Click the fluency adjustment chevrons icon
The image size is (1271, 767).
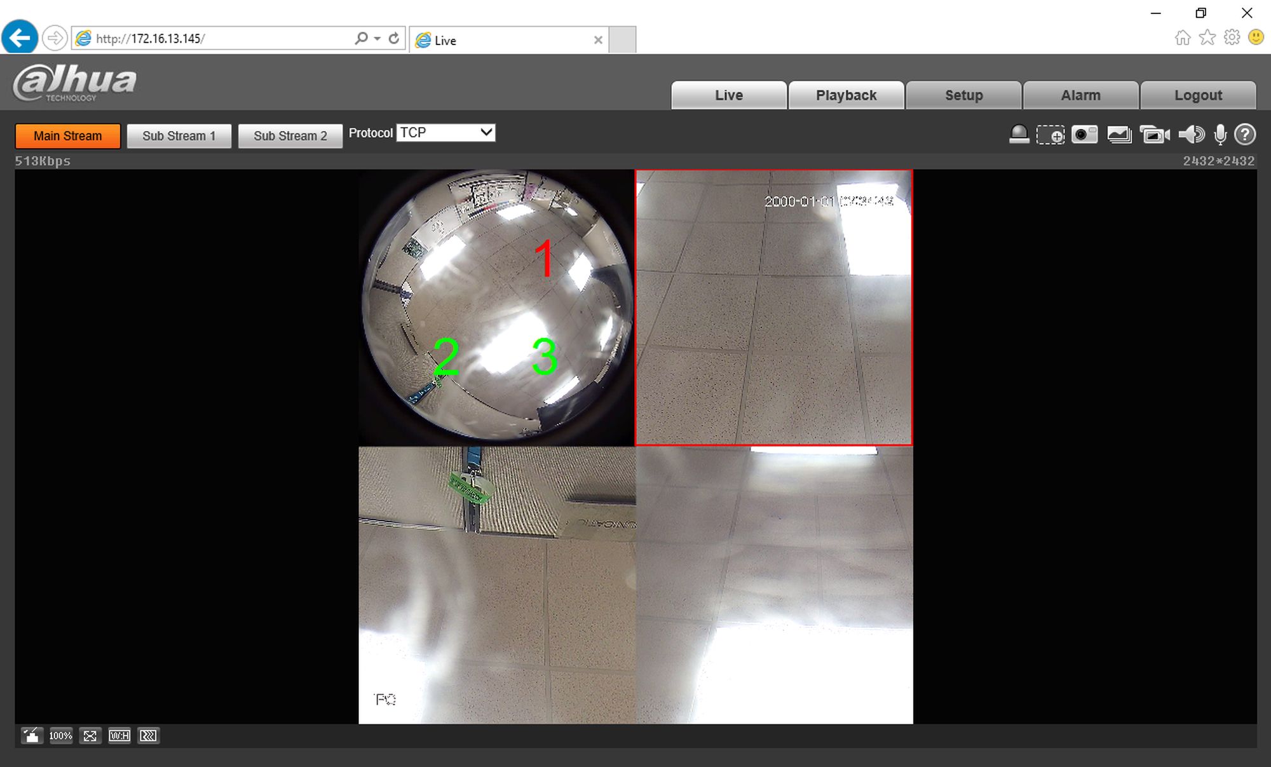point(148,736)
